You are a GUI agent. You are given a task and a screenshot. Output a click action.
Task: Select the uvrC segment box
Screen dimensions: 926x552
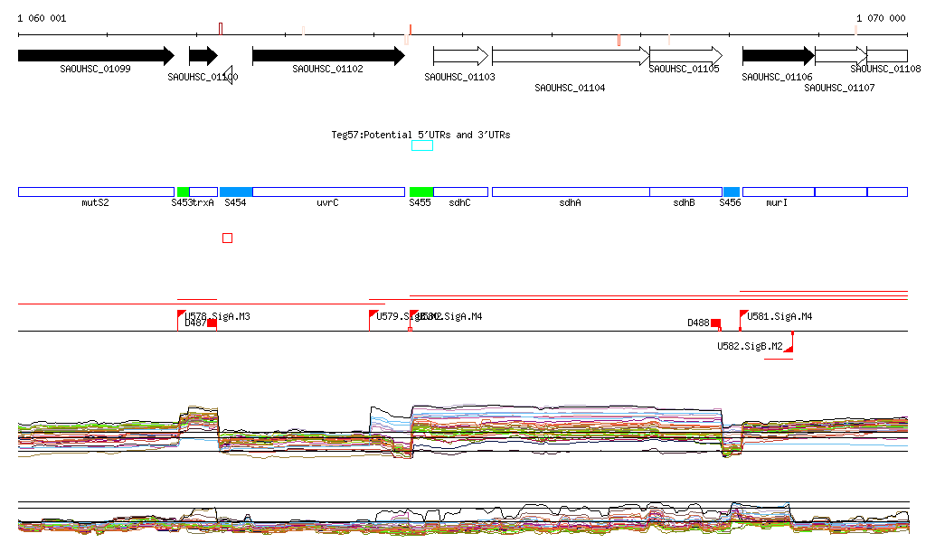[328, 192]
